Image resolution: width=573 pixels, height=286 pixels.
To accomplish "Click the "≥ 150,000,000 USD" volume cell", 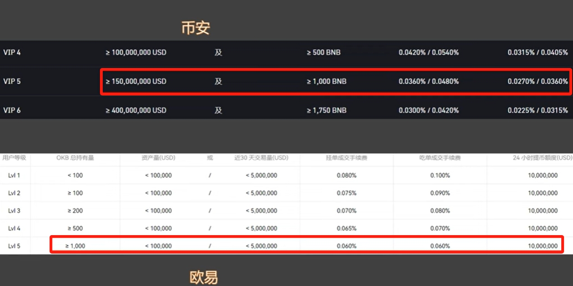I will (x=136, y=82).
